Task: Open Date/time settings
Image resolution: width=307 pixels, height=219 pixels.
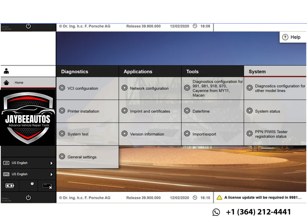Action: (x=213, y=111)
